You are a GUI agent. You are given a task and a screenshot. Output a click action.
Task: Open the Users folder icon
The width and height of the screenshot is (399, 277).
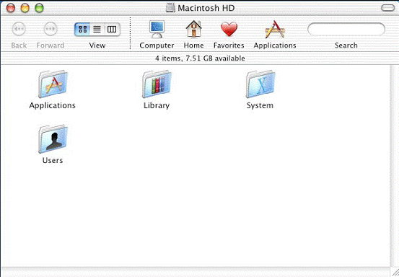point(53,139)
